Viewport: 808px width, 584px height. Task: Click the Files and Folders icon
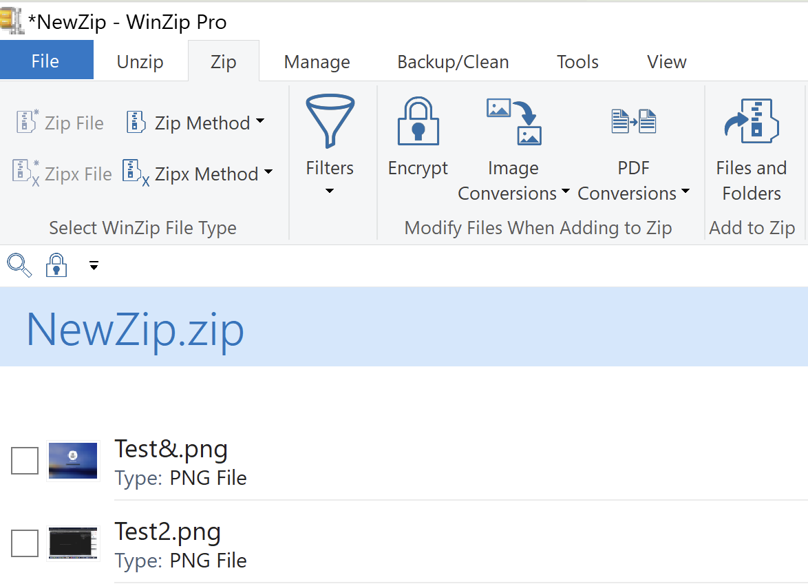tap(751, 121)
